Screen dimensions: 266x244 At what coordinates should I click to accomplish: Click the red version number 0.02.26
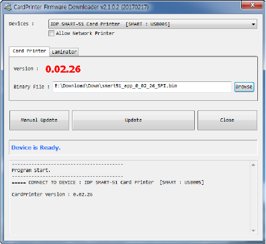pyautogui.click(x=63, y=69)
